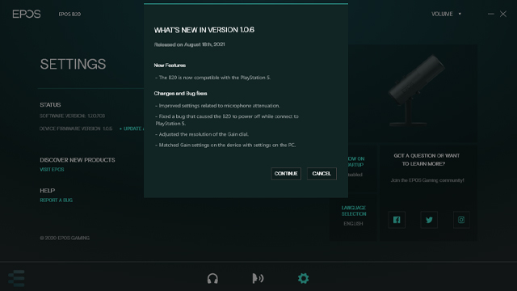Viewport: 517px width, 291px height.
Task: Click 'Adjusted the resolution of the Gain dial' line
Action: [x=202, y=134]
